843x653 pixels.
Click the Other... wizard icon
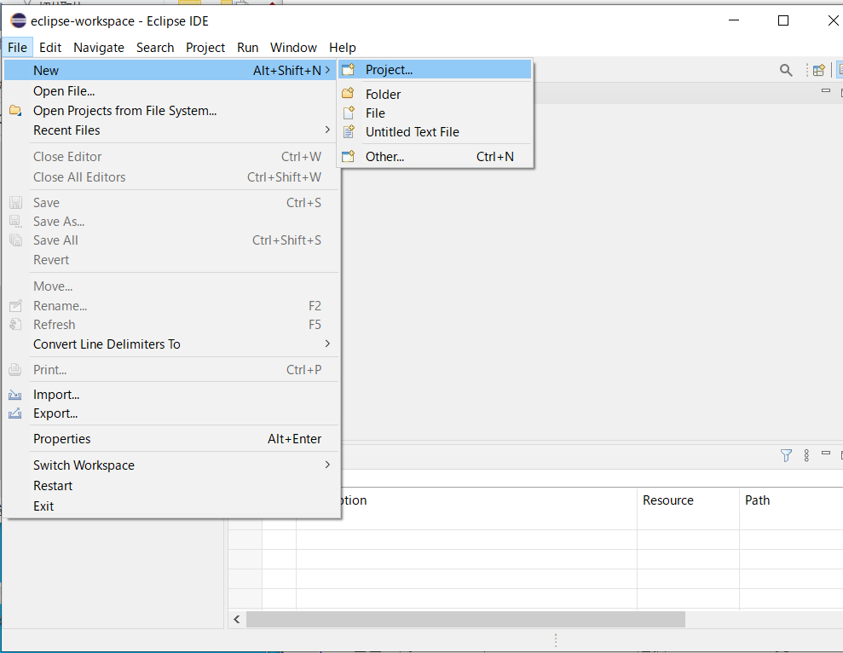349,156
